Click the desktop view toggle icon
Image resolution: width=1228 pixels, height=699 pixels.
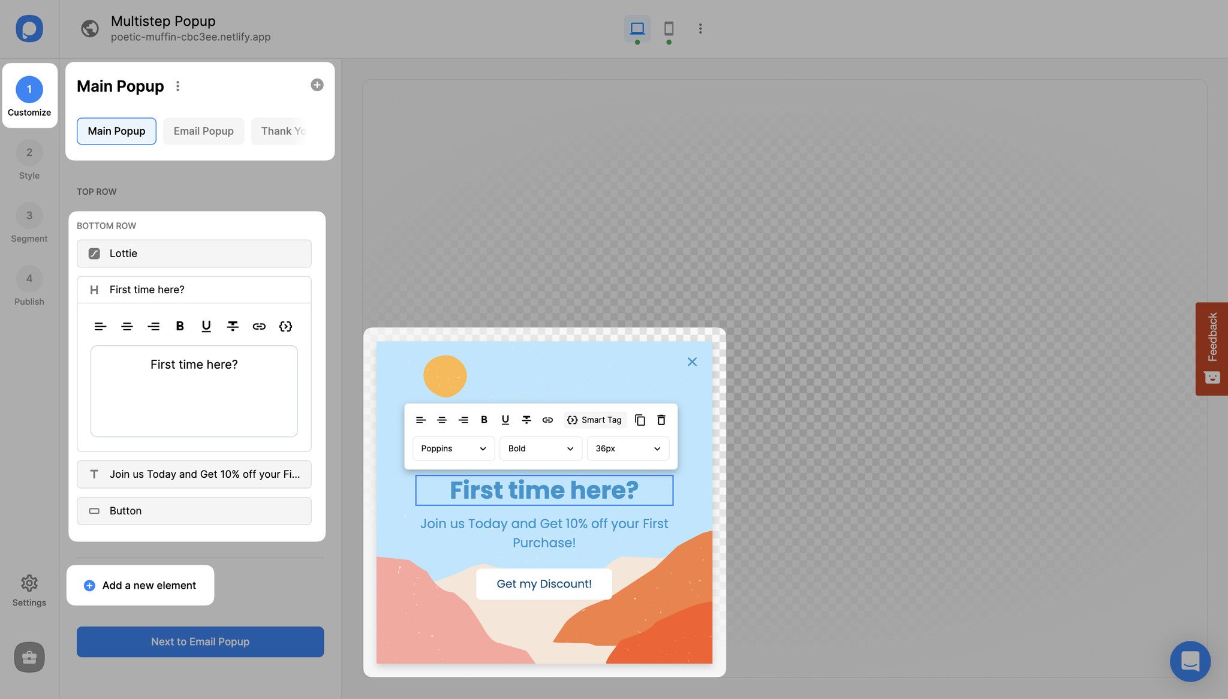click(637, 28)
